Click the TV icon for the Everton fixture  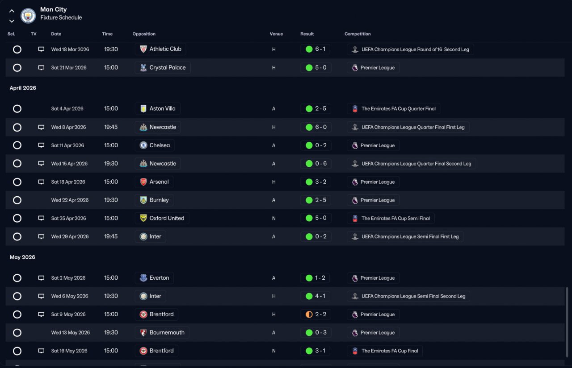point(41,278)
